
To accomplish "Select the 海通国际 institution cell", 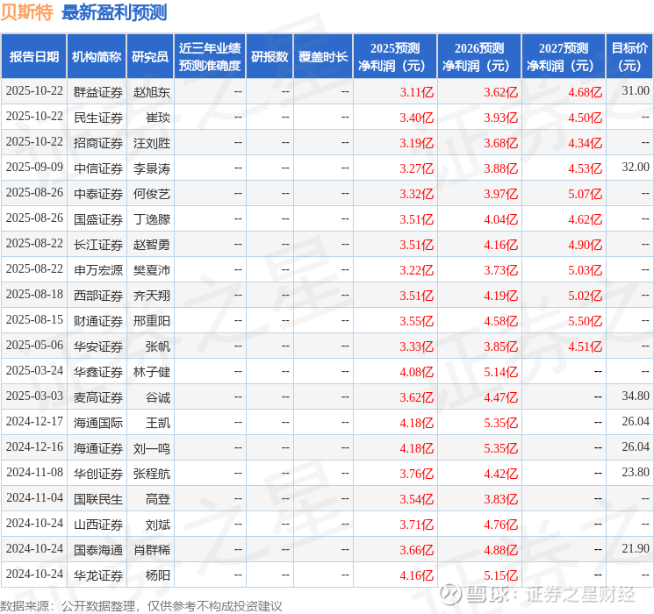I will pyautogui.click(x=98, y=423).
